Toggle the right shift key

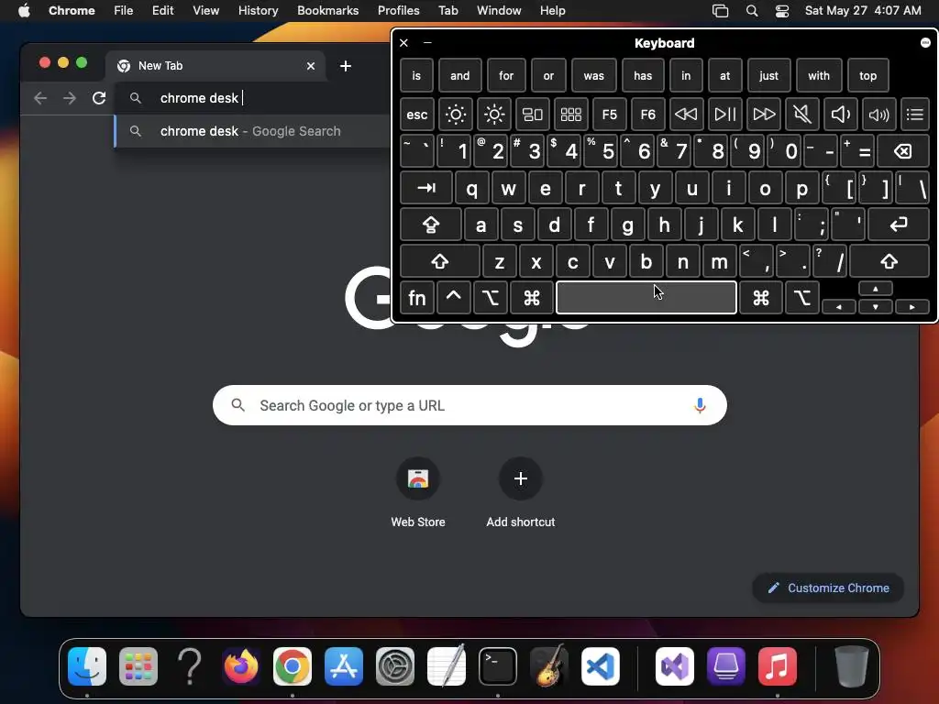tap(889, 261)
